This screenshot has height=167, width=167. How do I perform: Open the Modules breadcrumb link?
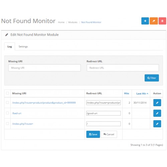[73, 22]
